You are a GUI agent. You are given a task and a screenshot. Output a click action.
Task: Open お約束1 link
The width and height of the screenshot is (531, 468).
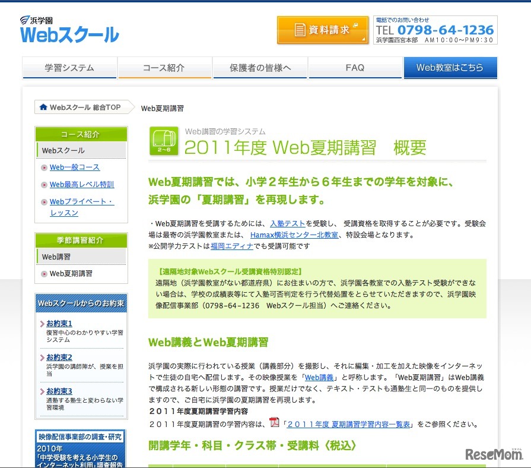[59, 323]
